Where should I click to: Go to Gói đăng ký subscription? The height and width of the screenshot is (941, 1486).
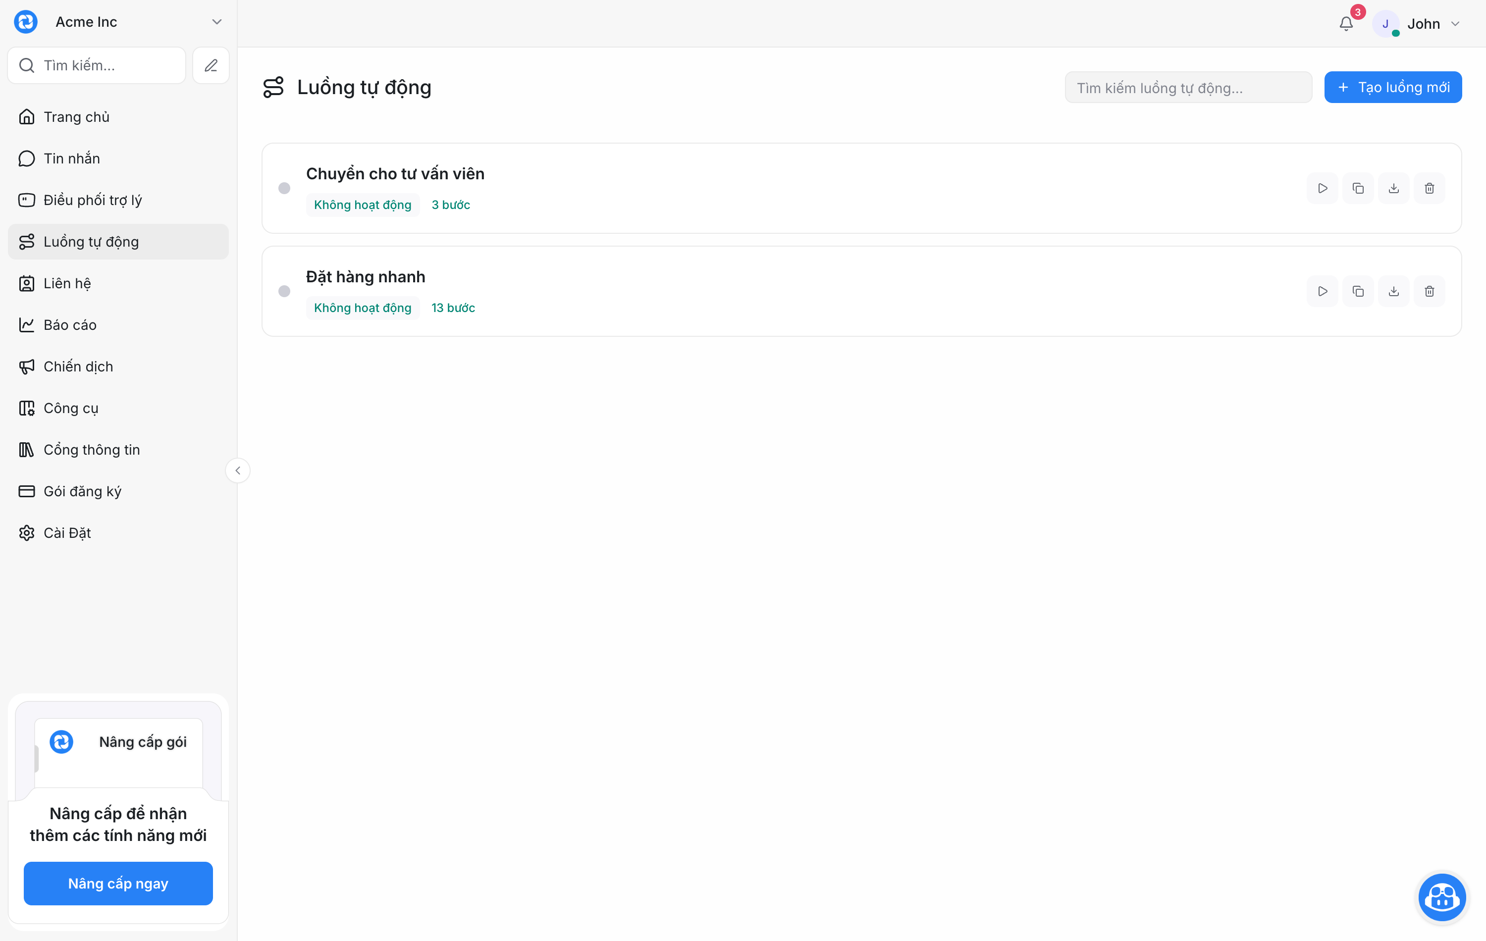[x=118, y=492]
